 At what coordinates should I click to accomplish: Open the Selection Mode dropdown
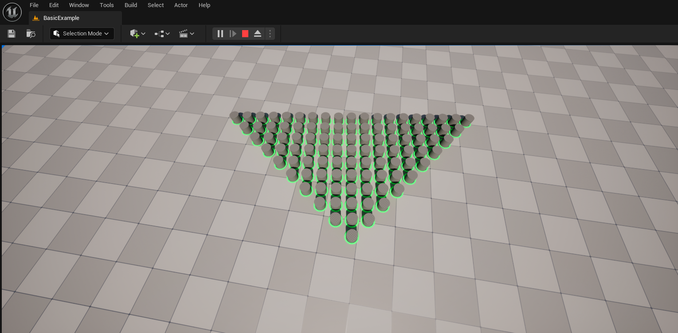point(82,34)
